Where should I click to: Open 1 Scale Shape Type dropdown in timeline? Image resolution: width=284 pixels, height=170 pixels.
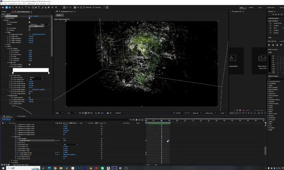point(71,145)
